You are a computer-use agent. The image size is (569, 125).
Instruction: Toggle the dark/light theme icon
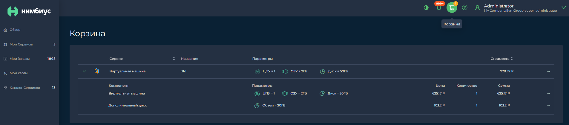pos(426,8)
